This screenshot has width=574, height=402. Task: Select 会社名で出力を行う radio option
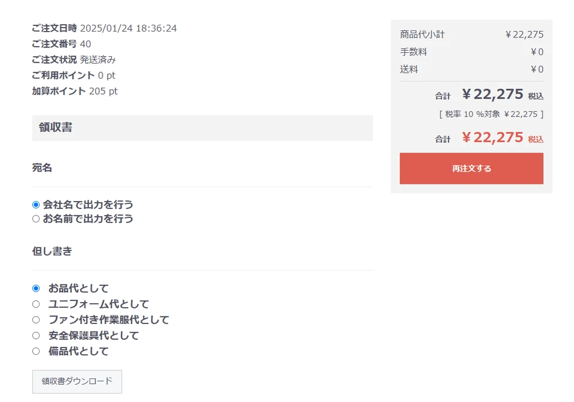[36, 204]
